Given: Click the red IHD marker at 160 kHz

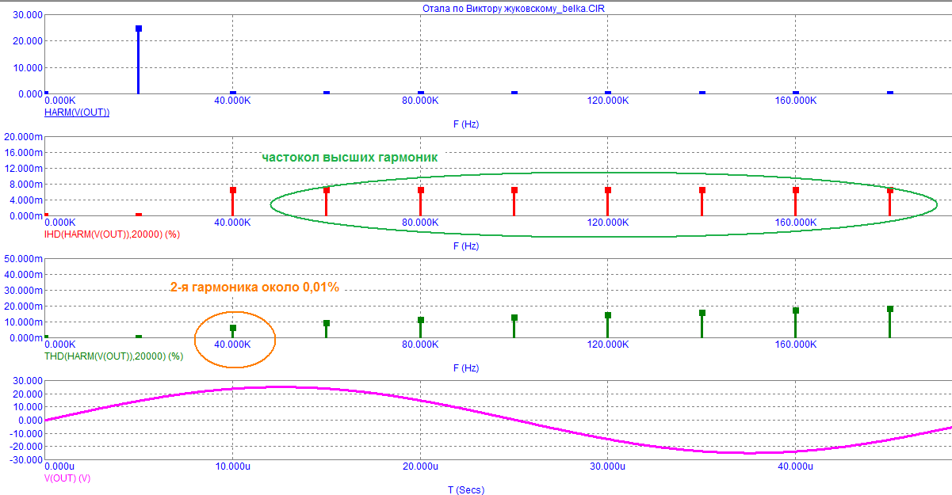Looking at the screenshot, I should tap(796, 190).
